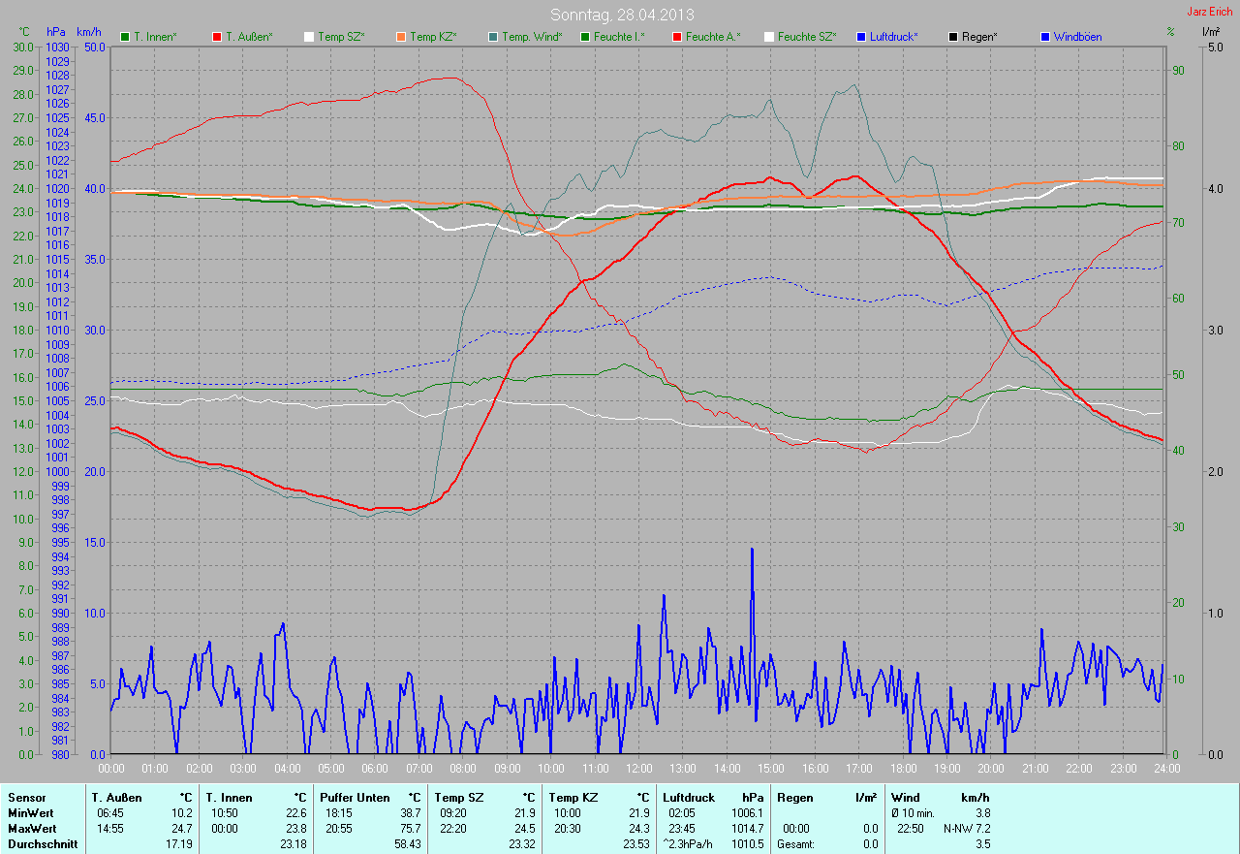Click the white Feuchte SZ legend marker
Image resolution: width=1240 pixels, height=854 pixels.
769,37
